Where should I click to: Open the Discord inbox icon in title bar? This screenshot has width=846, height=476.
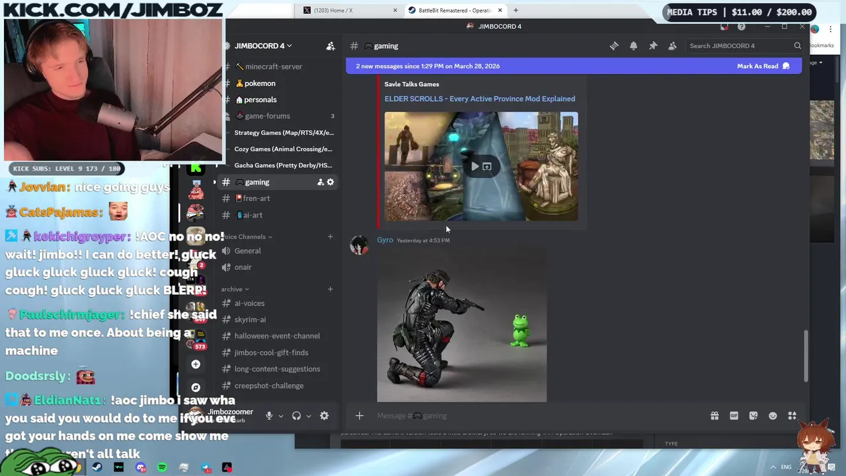click(x=724, y=26)
